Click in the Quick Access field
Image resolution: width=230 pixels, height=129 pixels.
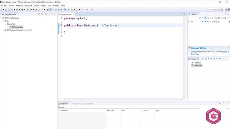coord(213,10)
